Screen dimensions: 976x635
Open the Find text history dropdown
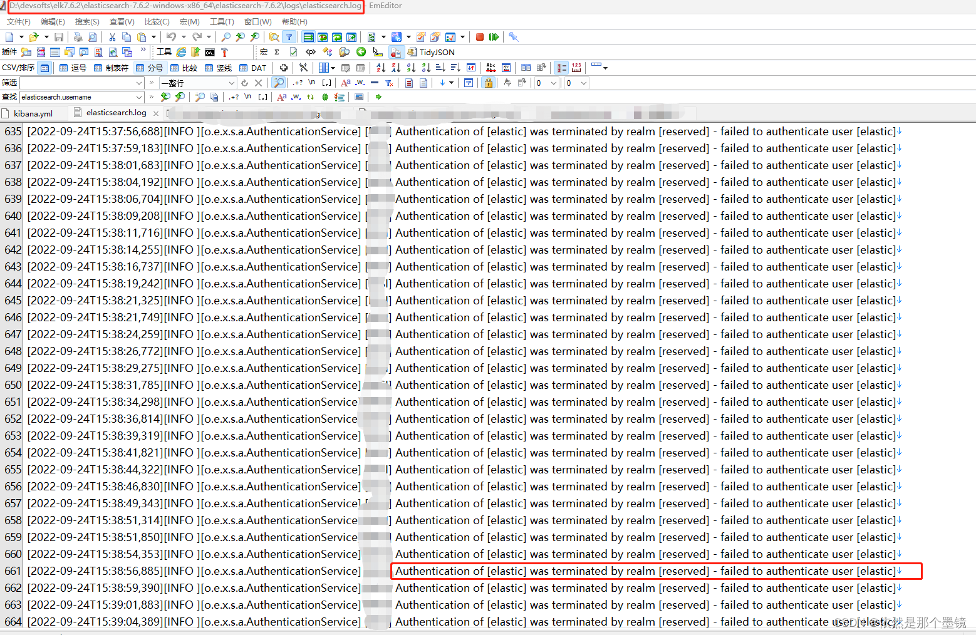(x=139, y=97)
